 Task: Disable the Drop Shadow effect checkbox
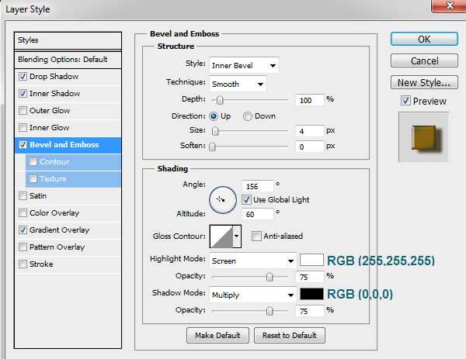tap(23, 77)
